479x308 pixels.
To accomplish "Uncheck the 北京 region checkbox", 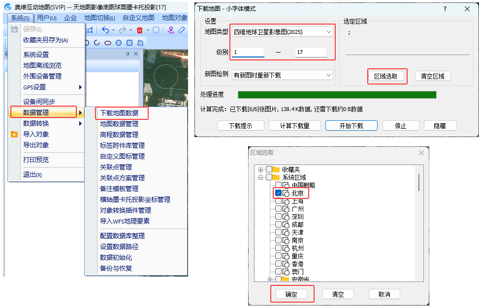I will (278, 193).
